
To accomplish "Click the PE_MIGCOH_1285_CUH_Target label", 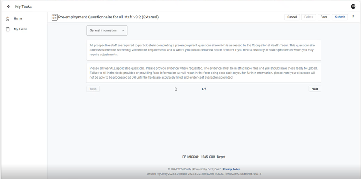I will coord(204,157).
